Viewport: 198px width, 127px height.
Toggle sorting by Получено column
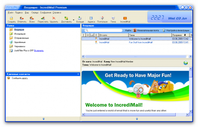tap(180, 35)
